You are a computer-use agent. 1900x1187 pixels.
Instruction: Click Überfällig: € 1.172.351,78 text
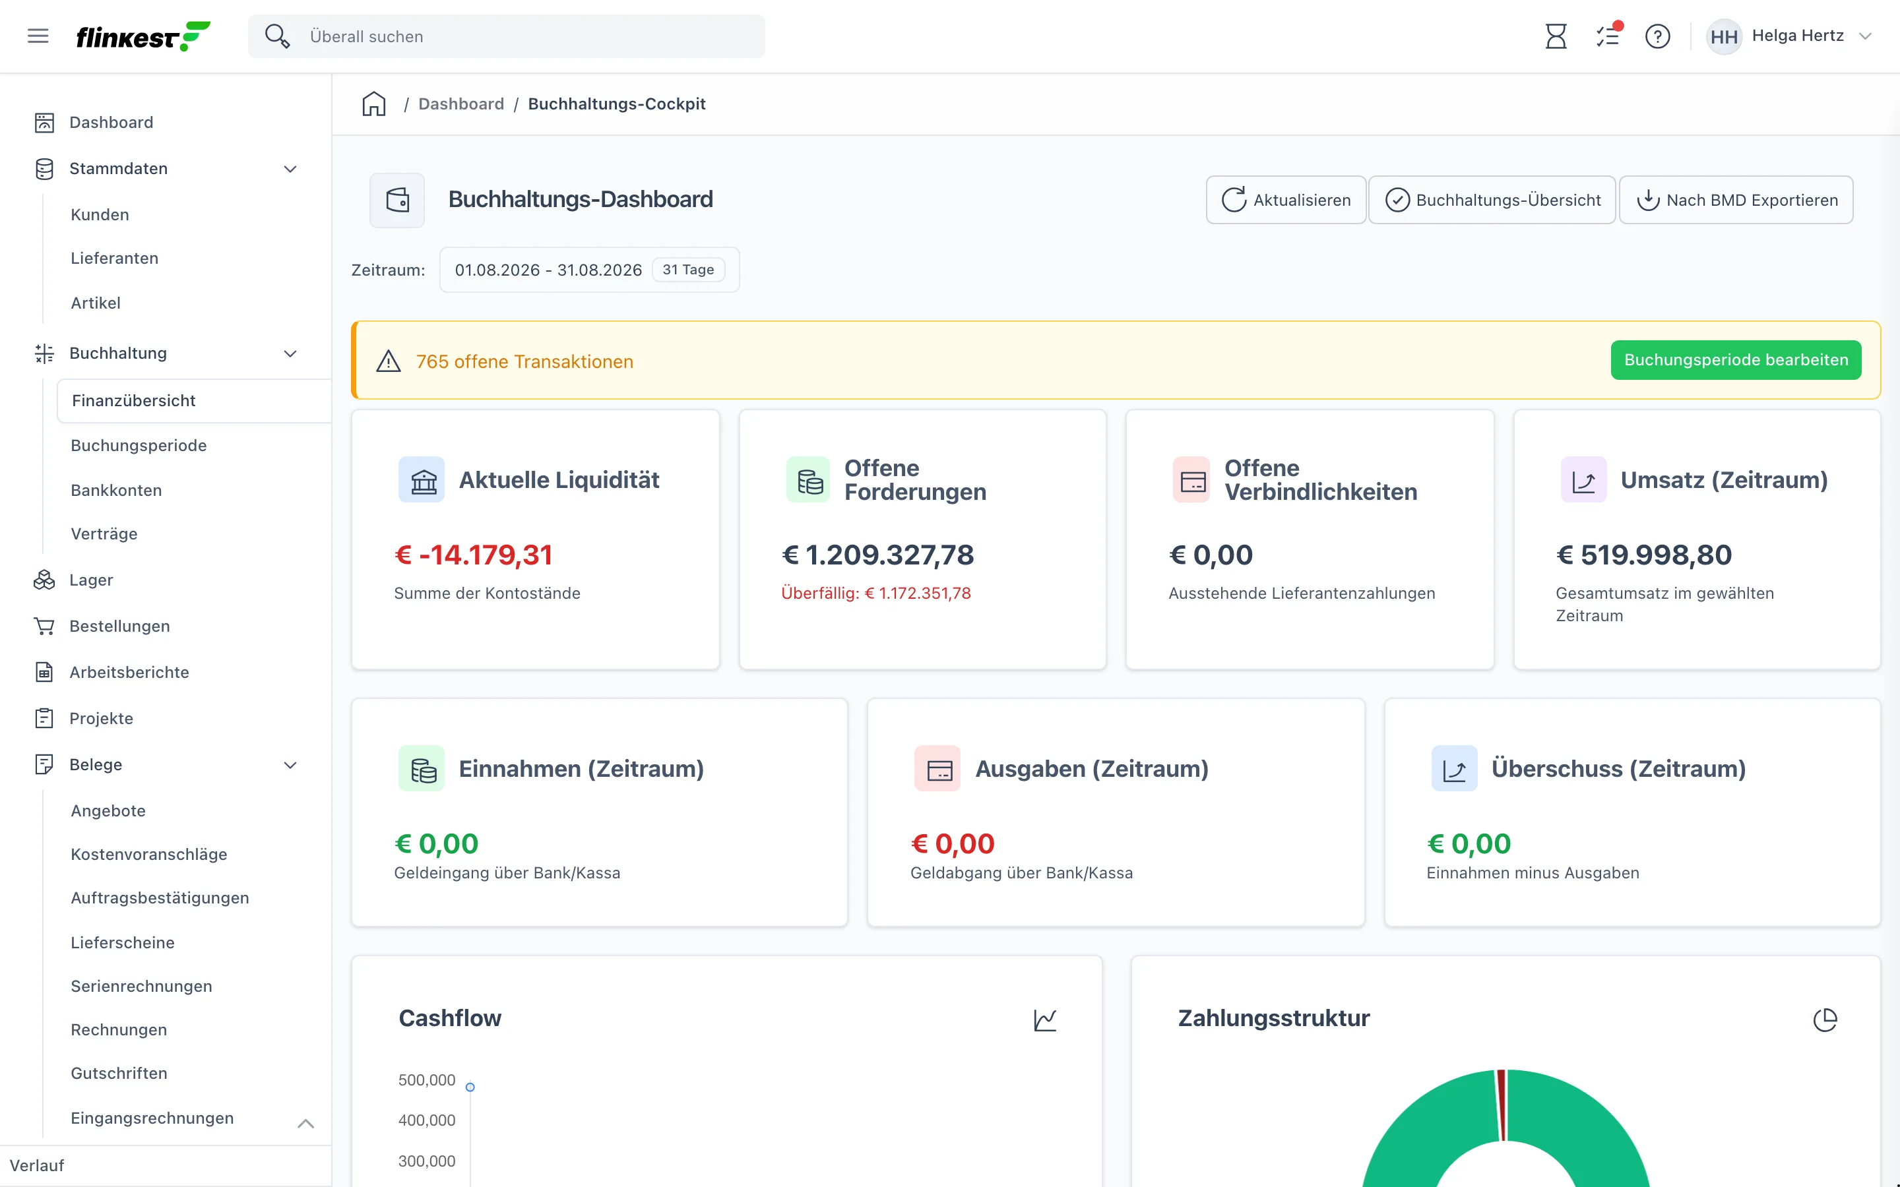tap(876, 593)
